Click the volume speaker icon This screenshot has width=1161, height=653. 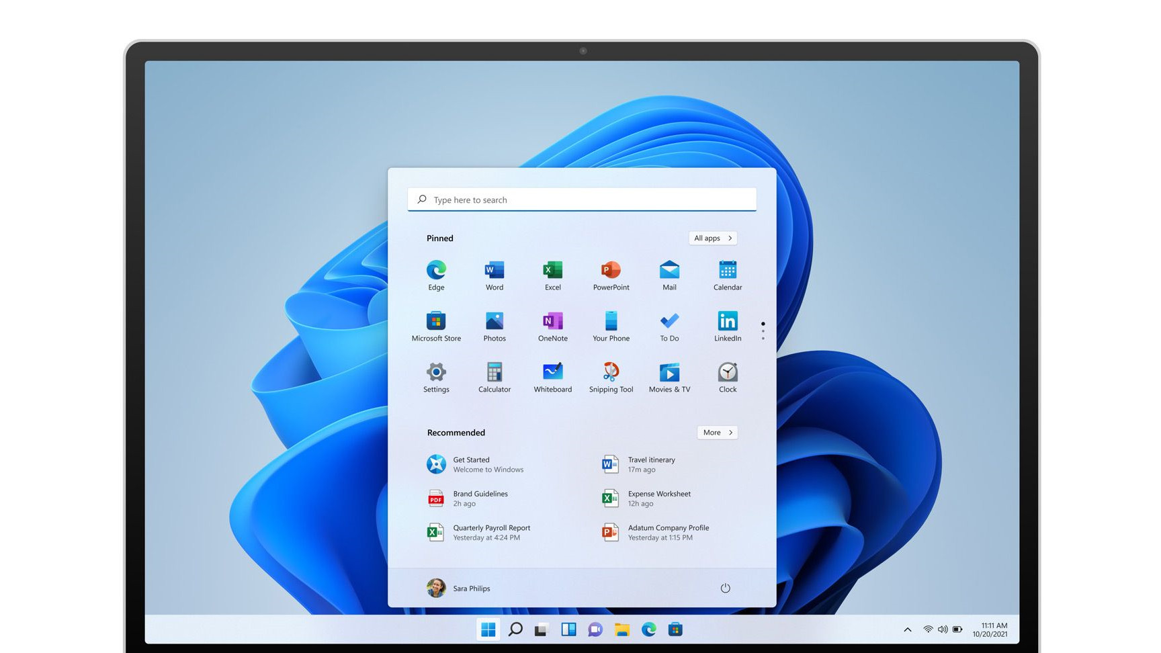point(943,629)
